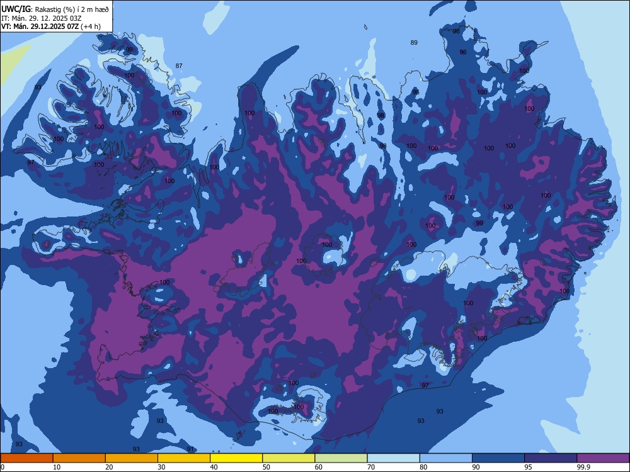Click the legend tick label 10

(57, 467)
